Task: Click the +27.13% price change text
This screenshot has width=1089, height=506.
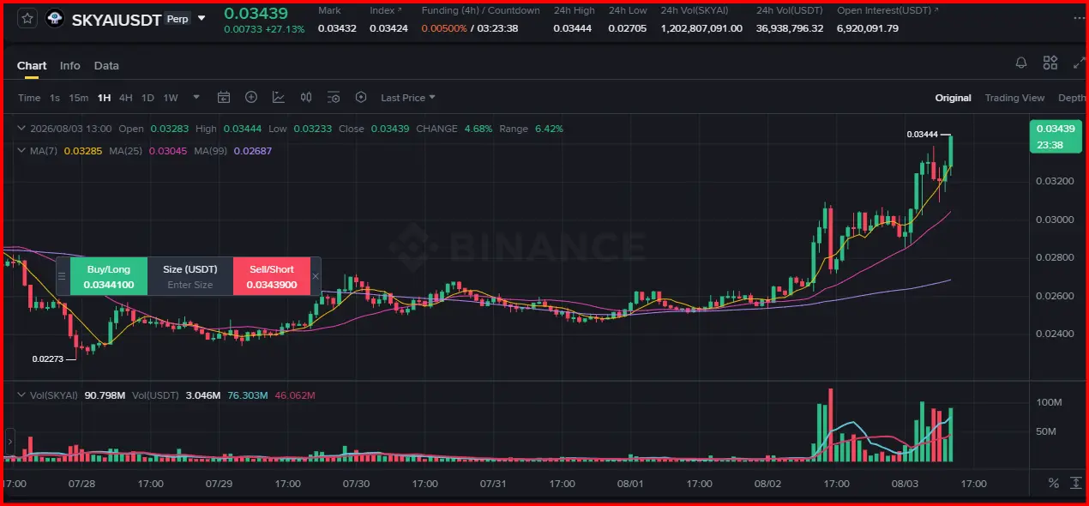Action: coord(284,29)
